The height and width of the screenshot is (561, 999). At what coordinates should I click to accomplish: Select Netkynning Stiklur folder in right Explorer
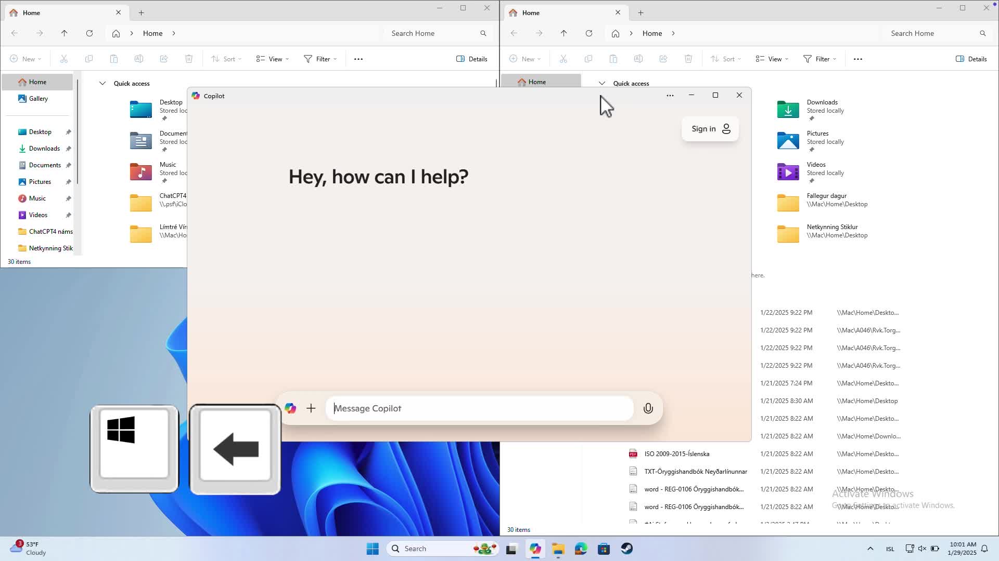[x=822, y=234]
